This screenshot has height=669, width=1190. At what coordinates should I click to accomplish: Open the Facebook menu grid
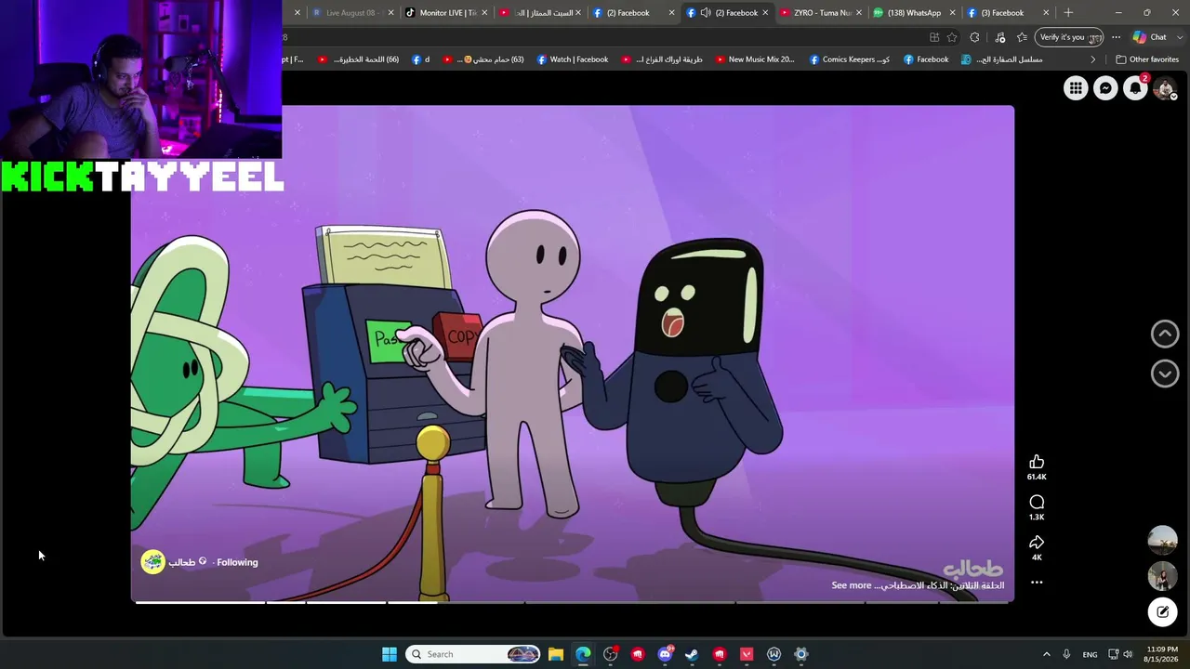1076,88
